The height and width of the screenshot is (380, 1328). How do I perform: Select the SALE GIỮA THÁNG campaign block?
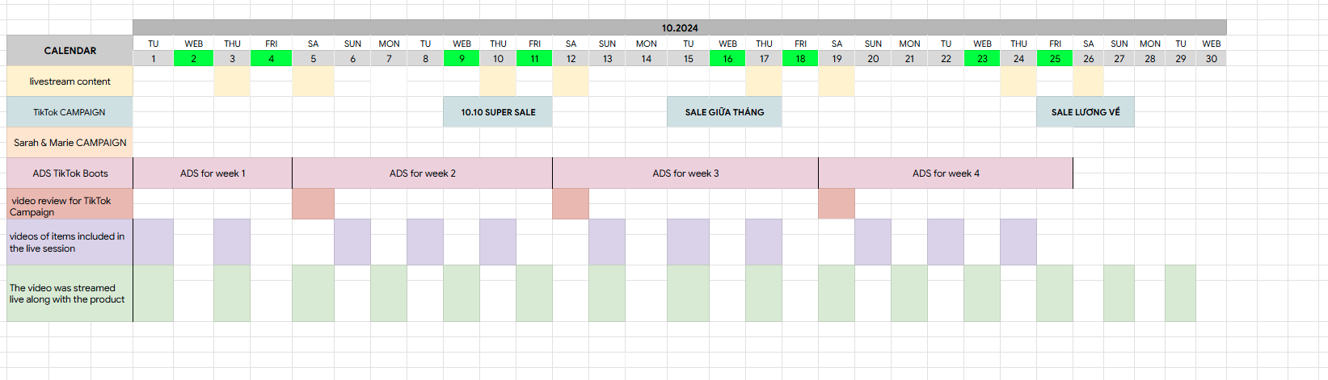point(724,112)
